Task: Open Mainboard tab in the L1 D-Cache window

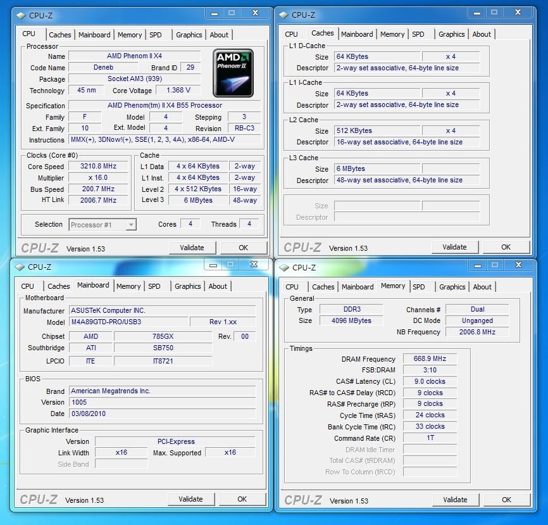Action: point(357,34)
